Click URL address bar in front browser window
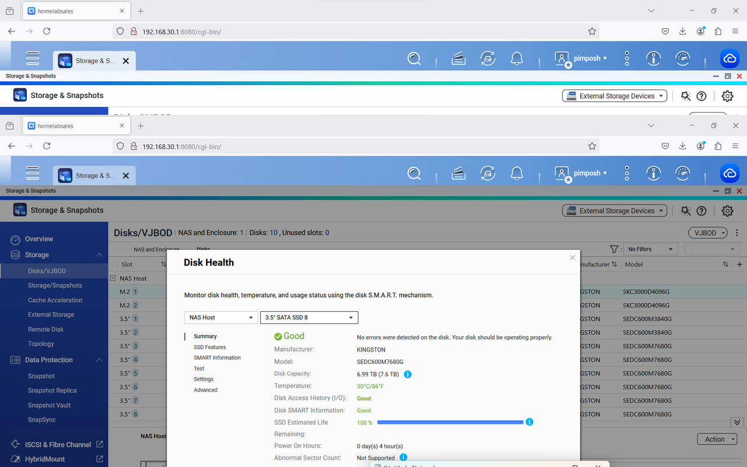Image resolution: width=747 pixels, height=467 pixels. click(x=356, y=147)
